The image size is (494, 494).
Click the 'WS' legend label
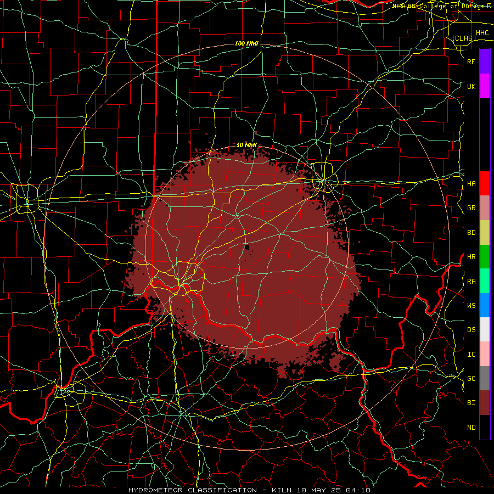tap(471, 305)
